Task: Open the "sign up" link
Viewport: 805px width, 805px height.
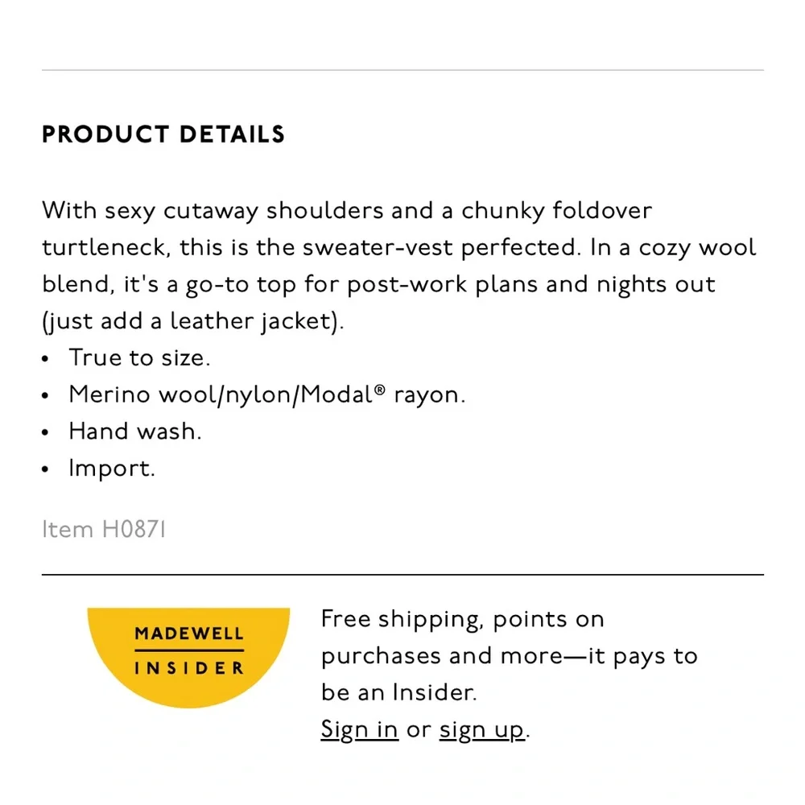Action: (481, 729)
